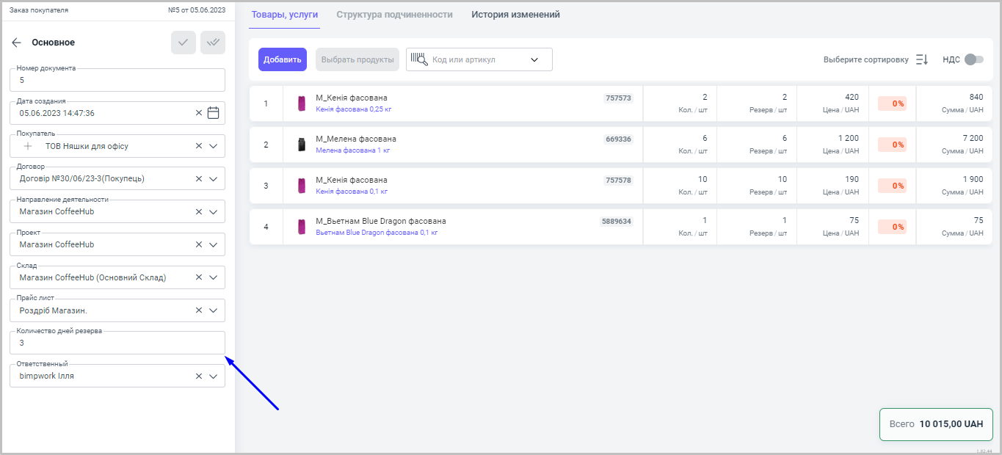Open Код или артикул dropdown chevron

(534, 59)
